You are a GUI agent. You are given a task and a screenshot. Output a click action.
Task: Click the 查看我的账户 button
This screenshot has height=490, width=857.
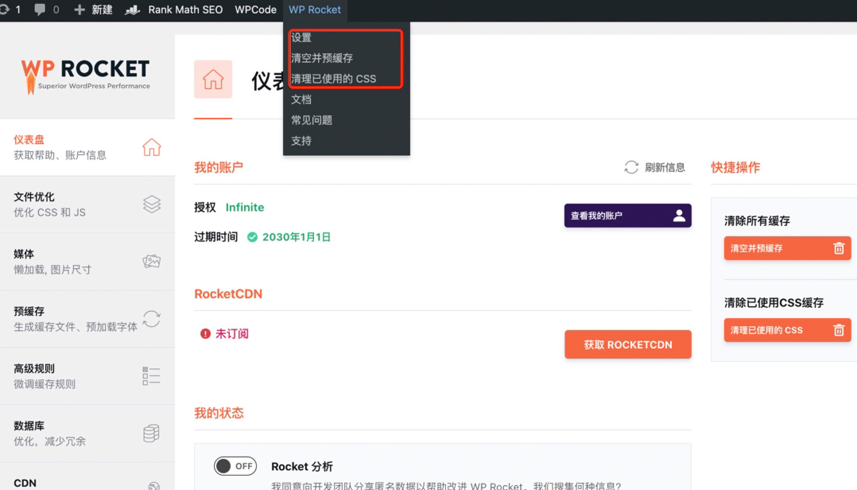pos(627,216)
